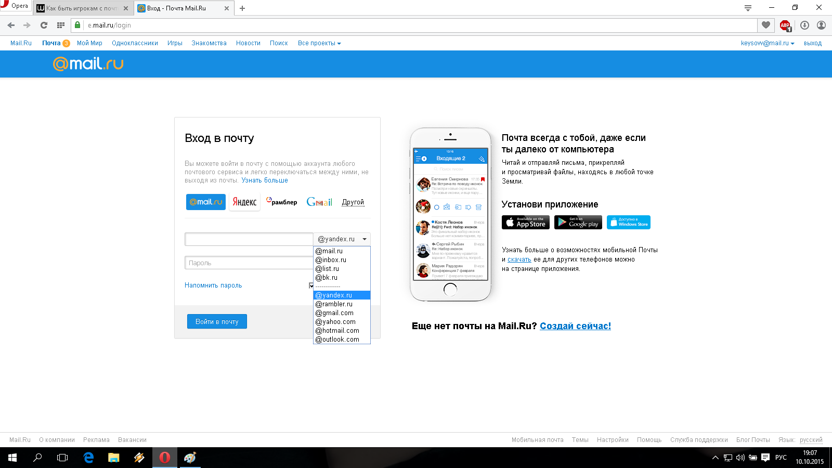Click the Opera icon on the taskbar
The width and height of the screenshot is (832, 468).
164,458
